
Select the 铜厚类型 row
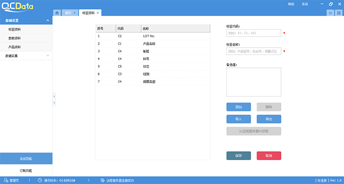(x=153, y=81)
